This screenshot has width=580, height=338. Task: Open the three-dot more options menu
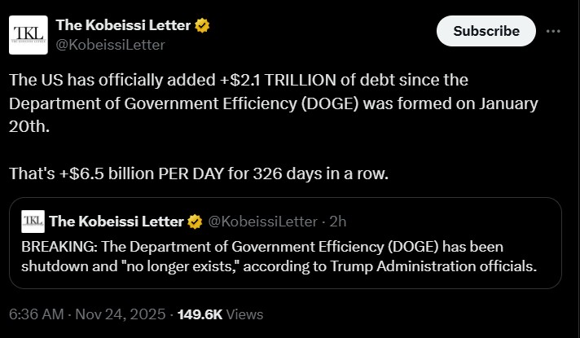pos(553,31)
